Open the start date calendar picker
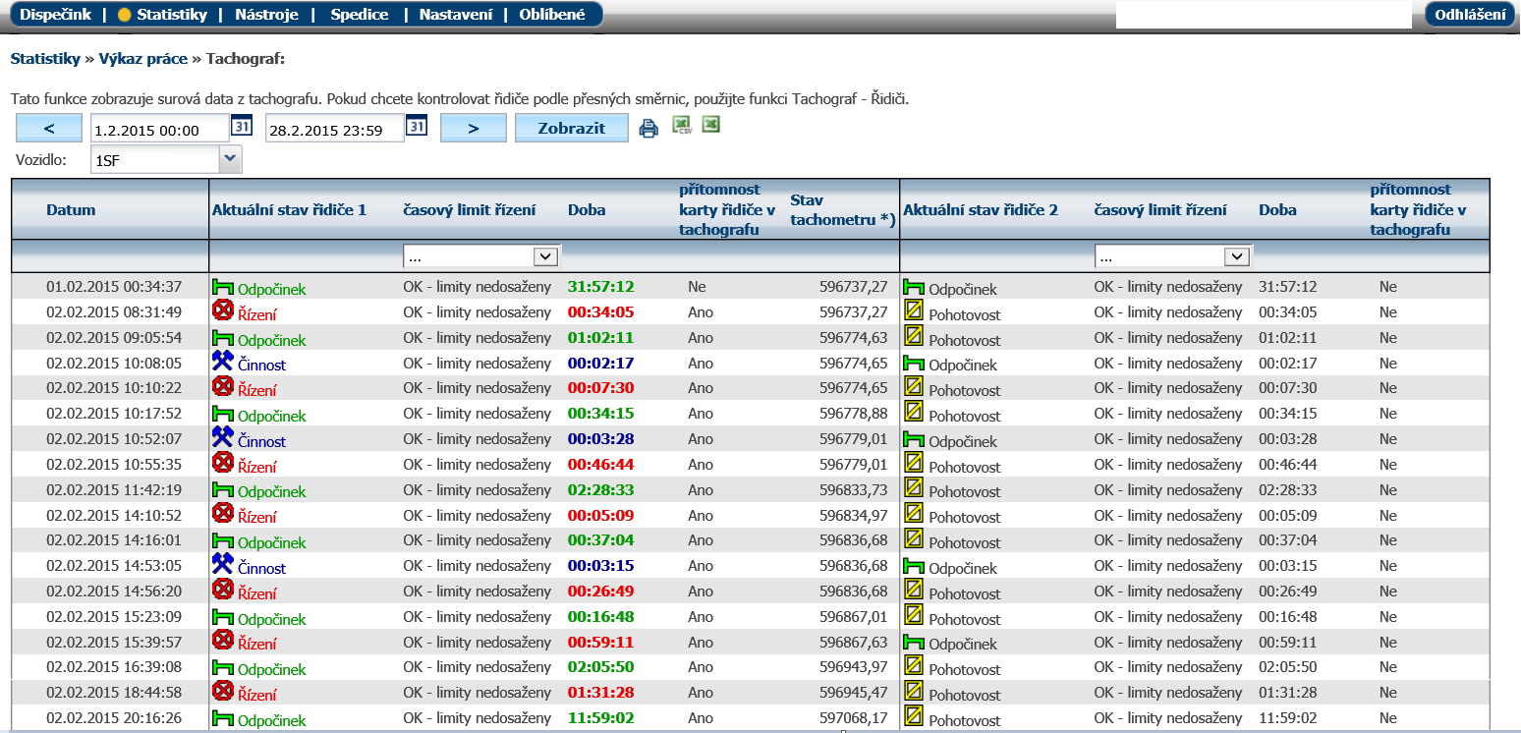Screen dimensions: 1521x733 [x=242, y=127]
